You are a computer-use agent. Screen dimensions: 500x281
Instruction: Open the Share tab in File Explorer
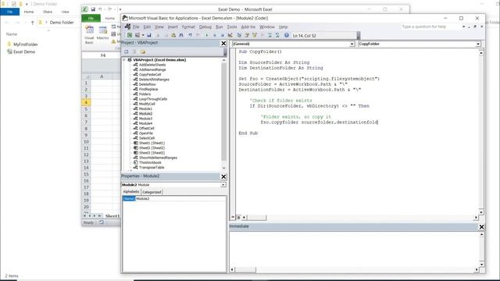point(48,12)
